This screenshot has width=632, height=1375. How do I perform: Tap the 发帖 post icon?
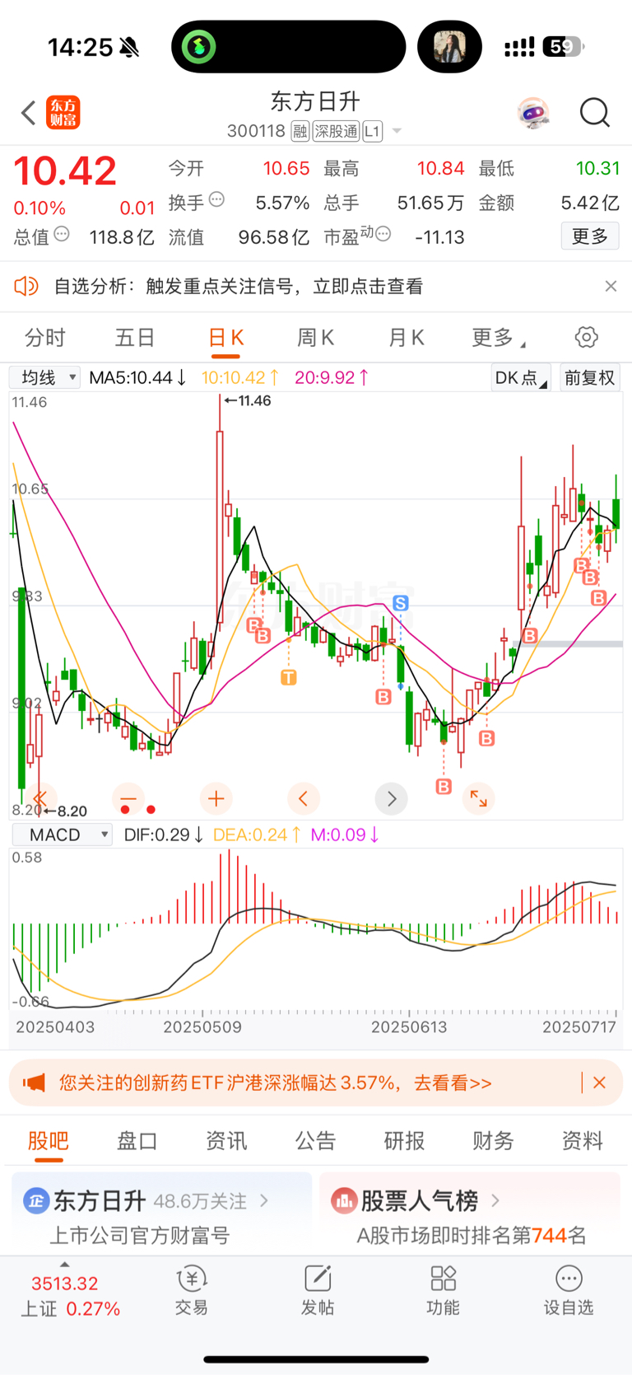point(318,1291)
